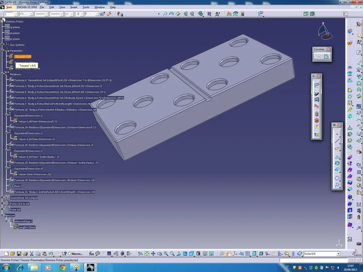This screenshot has width=363, height=272.
Task: Click the Isometric View cube icon
Action: point(191,254)
